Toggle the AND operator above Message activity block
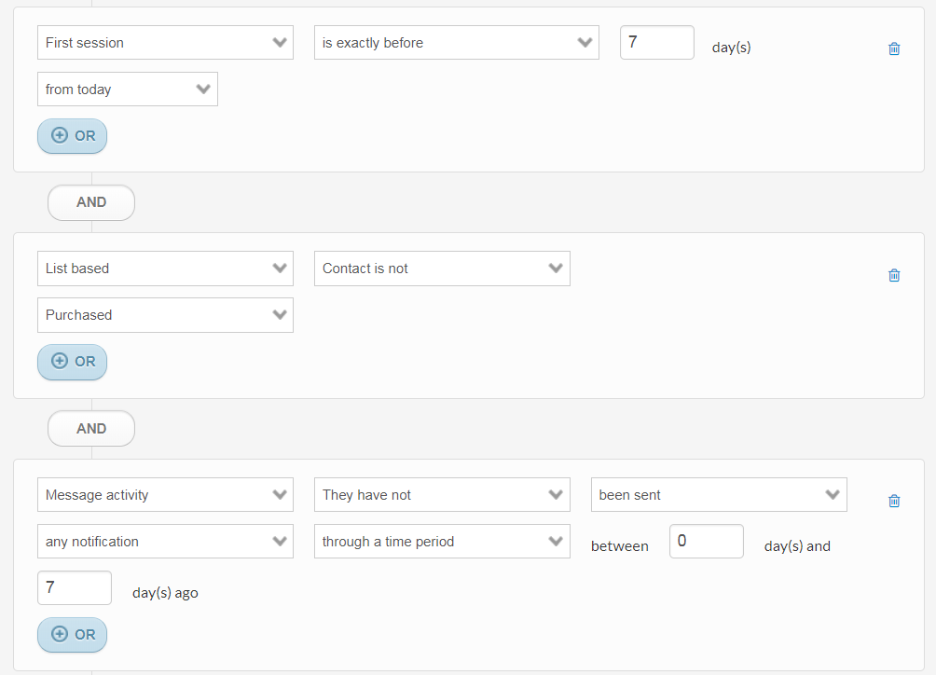The height and width of the screenshot is (675, 936). coord(91,429)
